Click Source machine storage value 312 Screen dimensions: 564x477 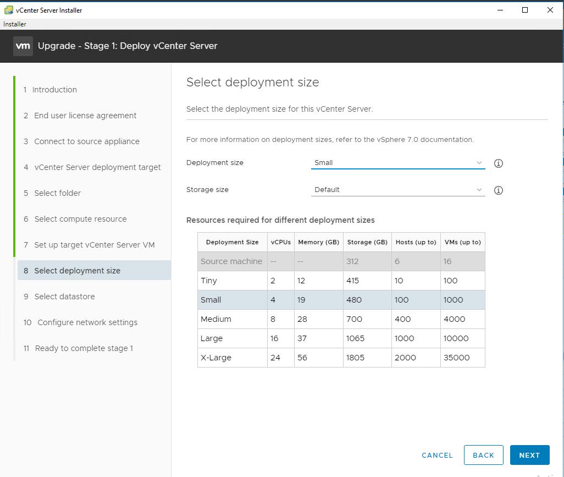click(352, 261)
